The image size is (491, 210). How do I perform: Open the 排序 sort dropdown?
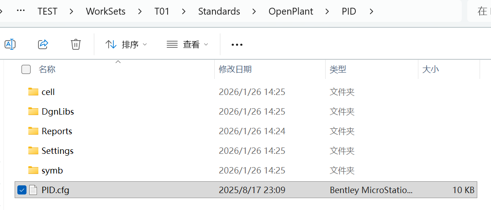pos(126,44)
